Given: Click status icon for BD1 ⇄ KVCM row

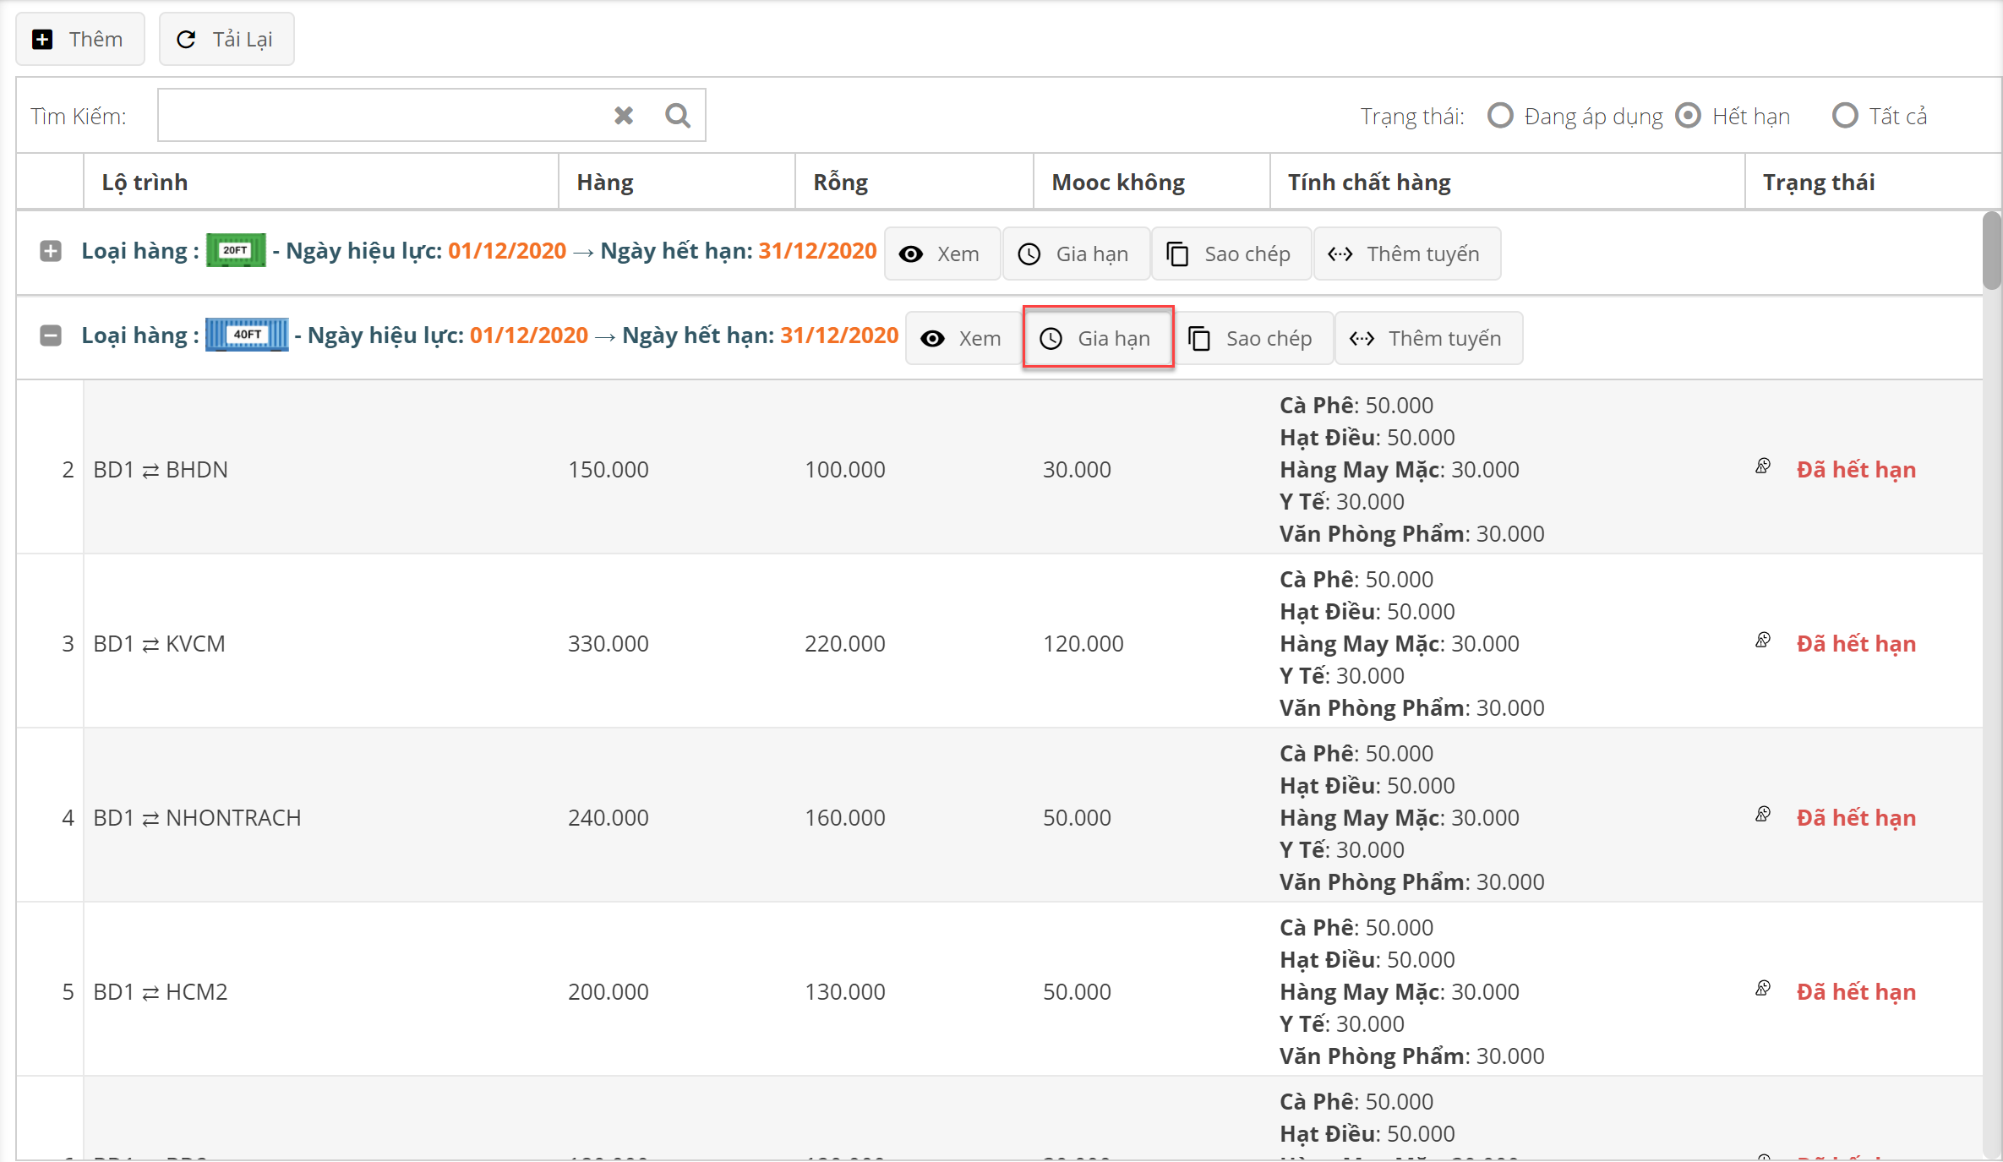Looking at the screenshot, I should click(x=1763, y=641).
